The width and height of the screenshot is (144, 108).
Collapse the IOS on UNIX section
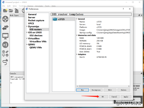(x=27, y=32)
